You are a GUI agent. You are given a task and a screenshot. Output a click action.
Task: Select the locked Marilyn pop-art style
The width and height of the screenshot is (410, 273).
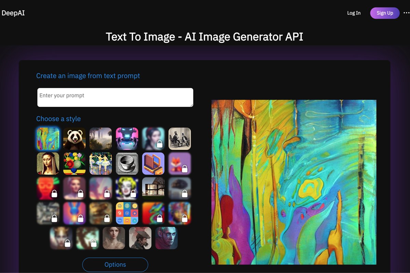coord(127,189)
